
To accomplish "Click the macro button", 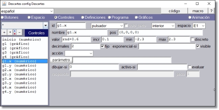I will [x=198, y=11].
